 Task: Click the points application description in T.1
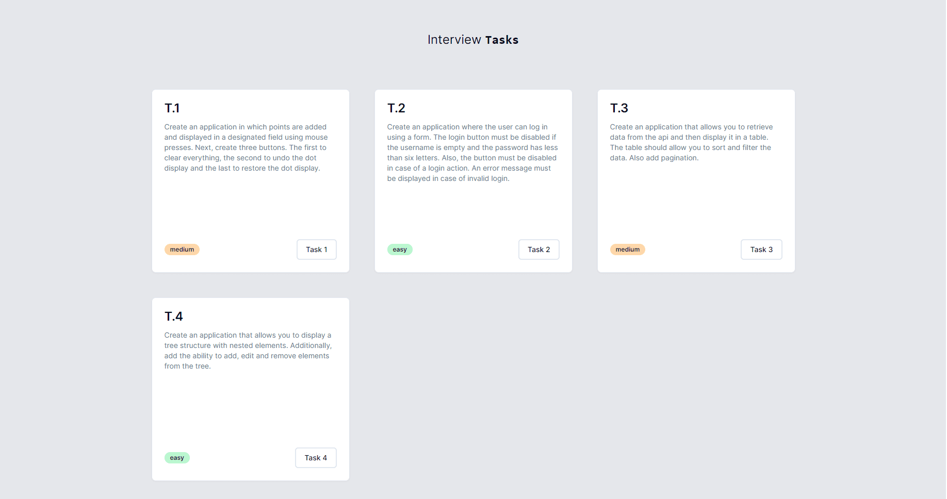point(246,147)
